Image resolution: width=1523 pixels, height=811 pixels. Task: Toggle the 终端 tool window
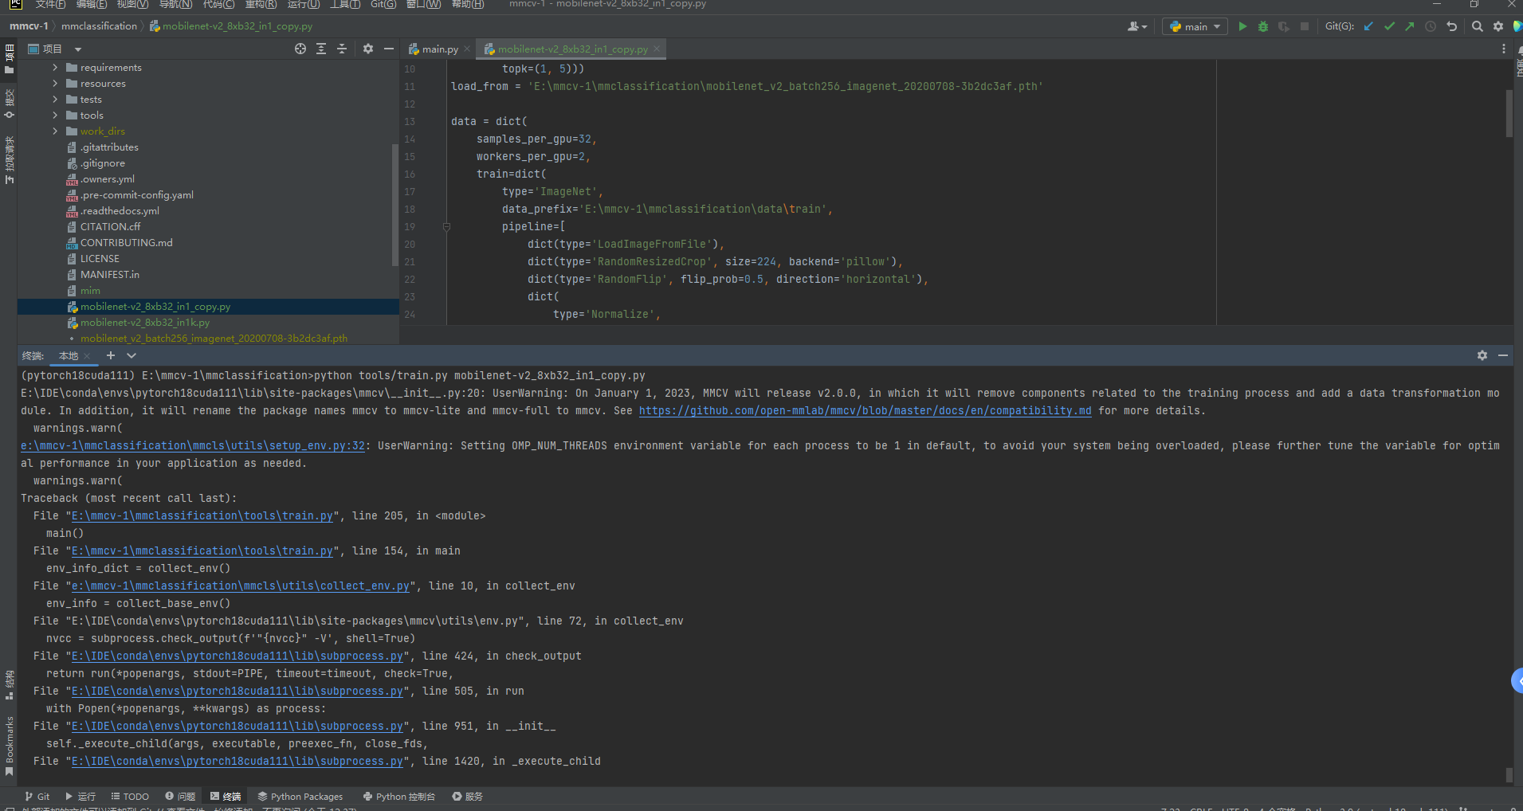click(x=226, y=795)
